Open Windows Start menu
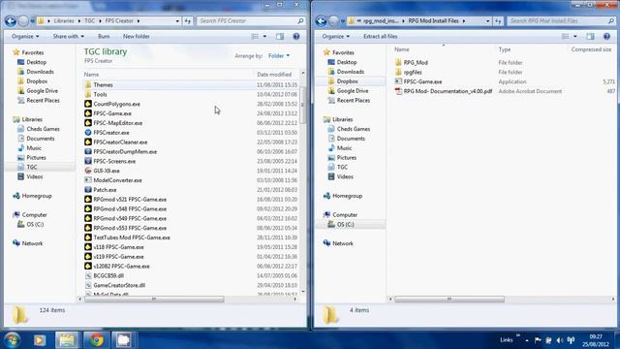 click(x=13, y=340)
